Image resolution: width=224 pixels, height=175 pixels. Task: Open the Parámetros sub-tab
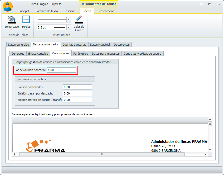[x=81, y=54]
